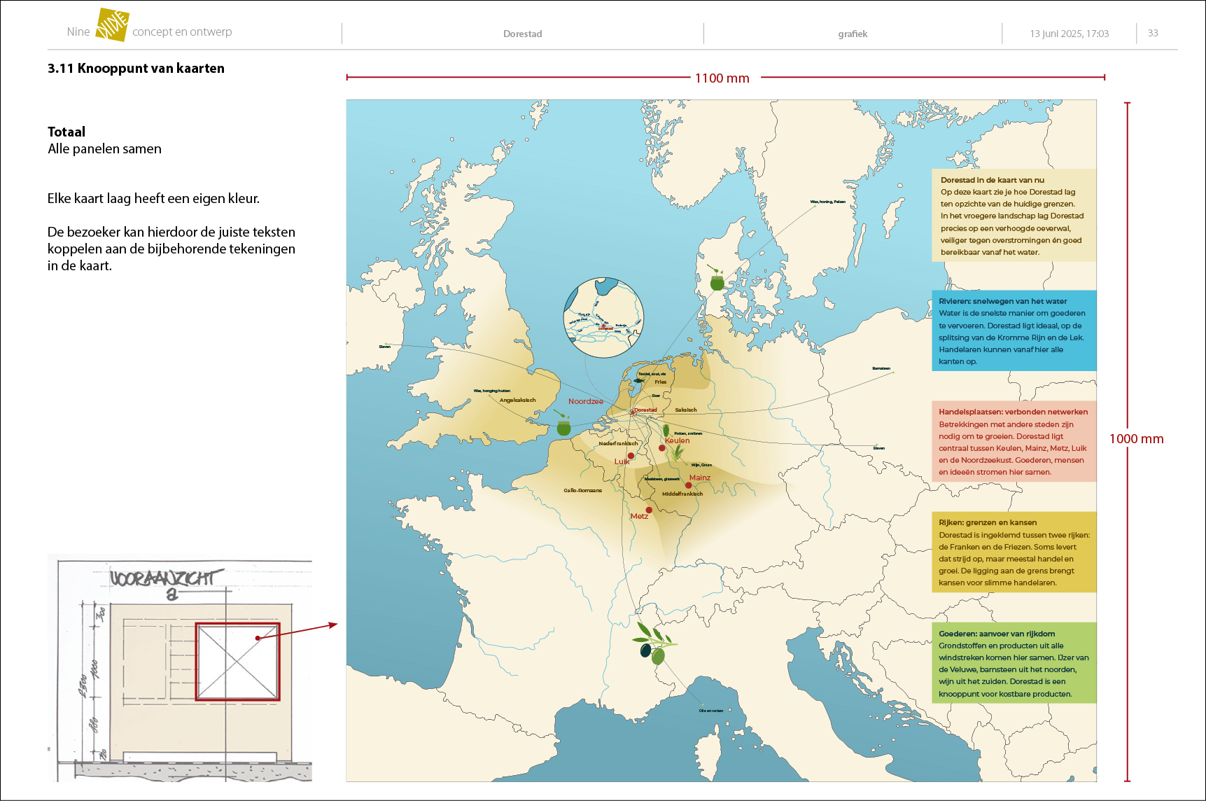
Task: Click the Vooraanzicht sketch thumbnail
Action: [x=180, y=668]
